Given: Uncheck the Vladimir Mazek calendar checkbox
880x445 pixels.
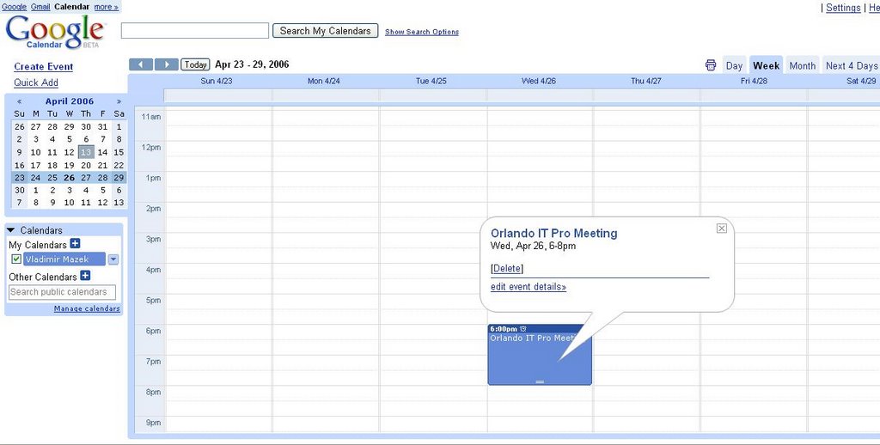Looking at the screenshot, I should pos(16,259).
